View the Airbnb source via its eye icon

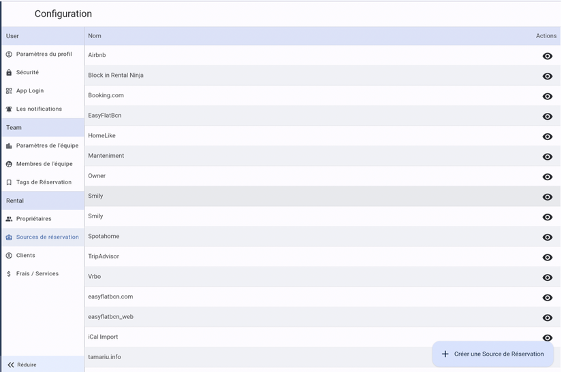[547, 56]
